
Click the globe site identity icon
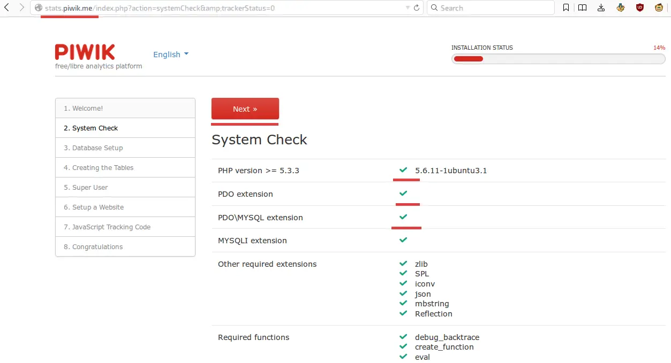pos(38,8)
